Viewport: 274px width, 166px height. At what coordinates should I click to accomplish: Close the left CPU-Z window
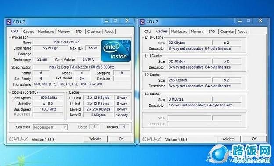pos(127,21)
